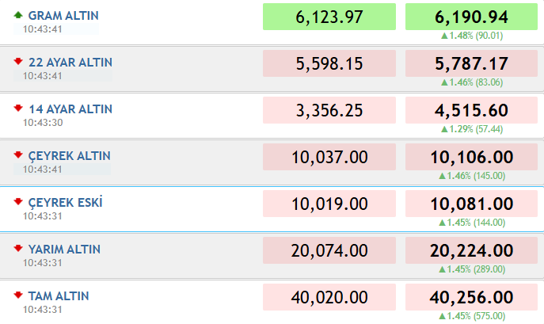Click the red down arrow beside TAM ALTIN
Viewport: 544px width, 324px height.
tap(18, 295)
